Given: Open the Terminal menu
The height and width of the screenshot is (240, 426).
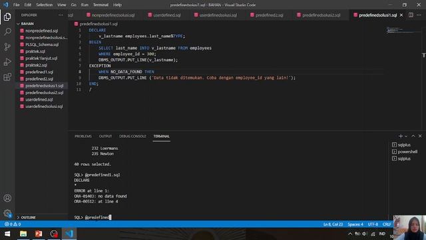Looking at the screenshot, I should coord(101,5).
